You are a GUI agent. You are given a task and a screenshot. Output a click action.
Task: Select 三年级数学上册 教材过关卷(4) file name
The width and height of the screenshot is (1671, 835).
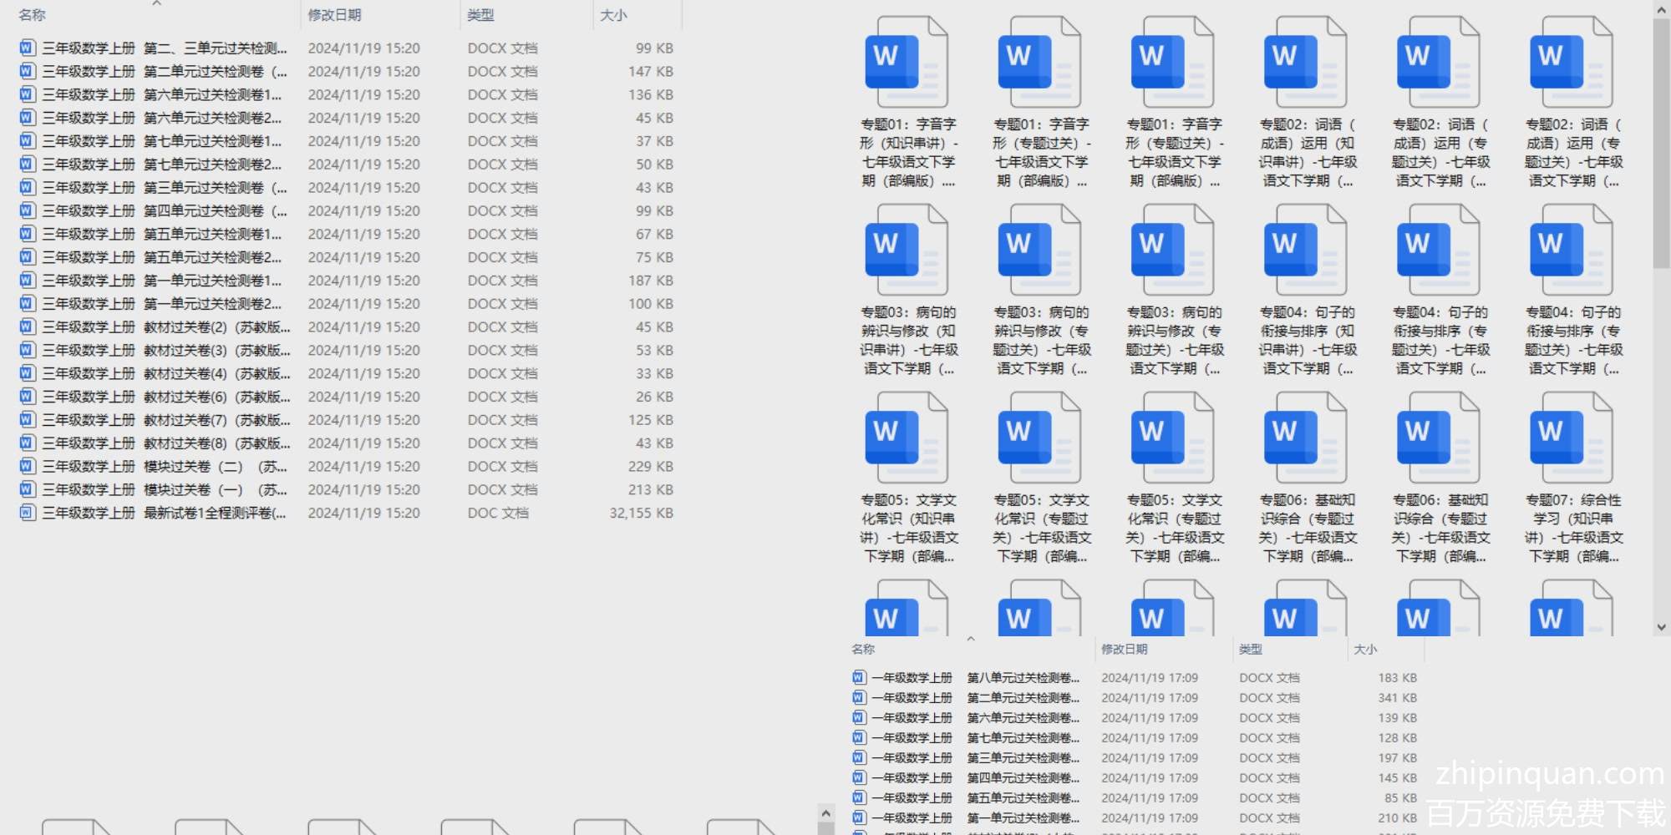[167, 373]
